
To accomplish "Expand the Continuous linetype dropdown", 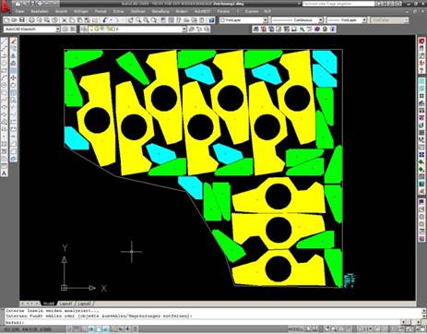I will [x=321, y=20].
